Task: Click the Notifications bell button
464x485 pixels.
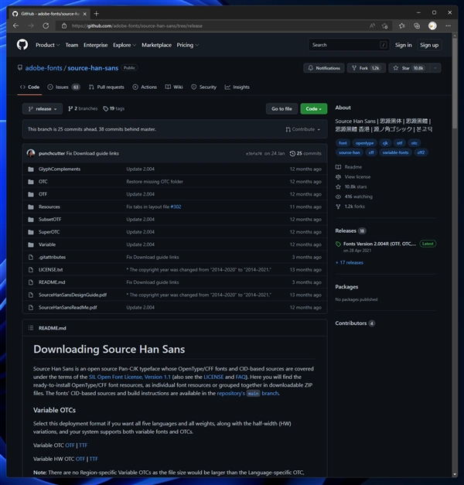Action: click(324, 68)
